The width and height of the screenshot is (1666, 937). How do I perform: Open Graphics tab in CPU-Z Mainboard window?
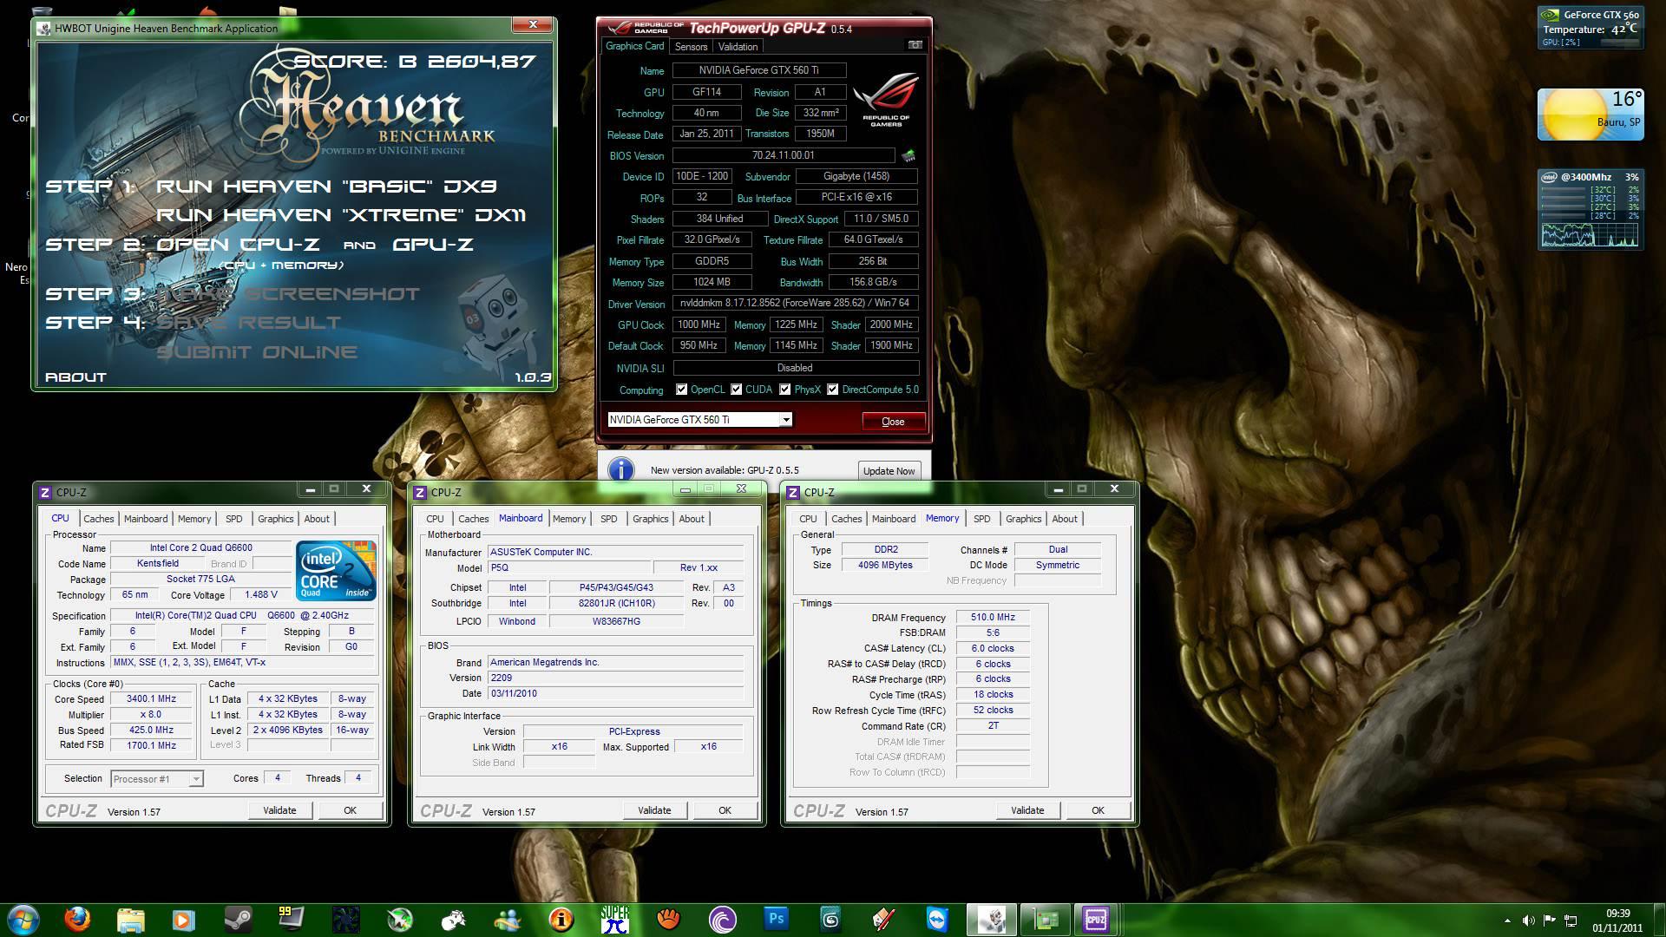point(650,519)
